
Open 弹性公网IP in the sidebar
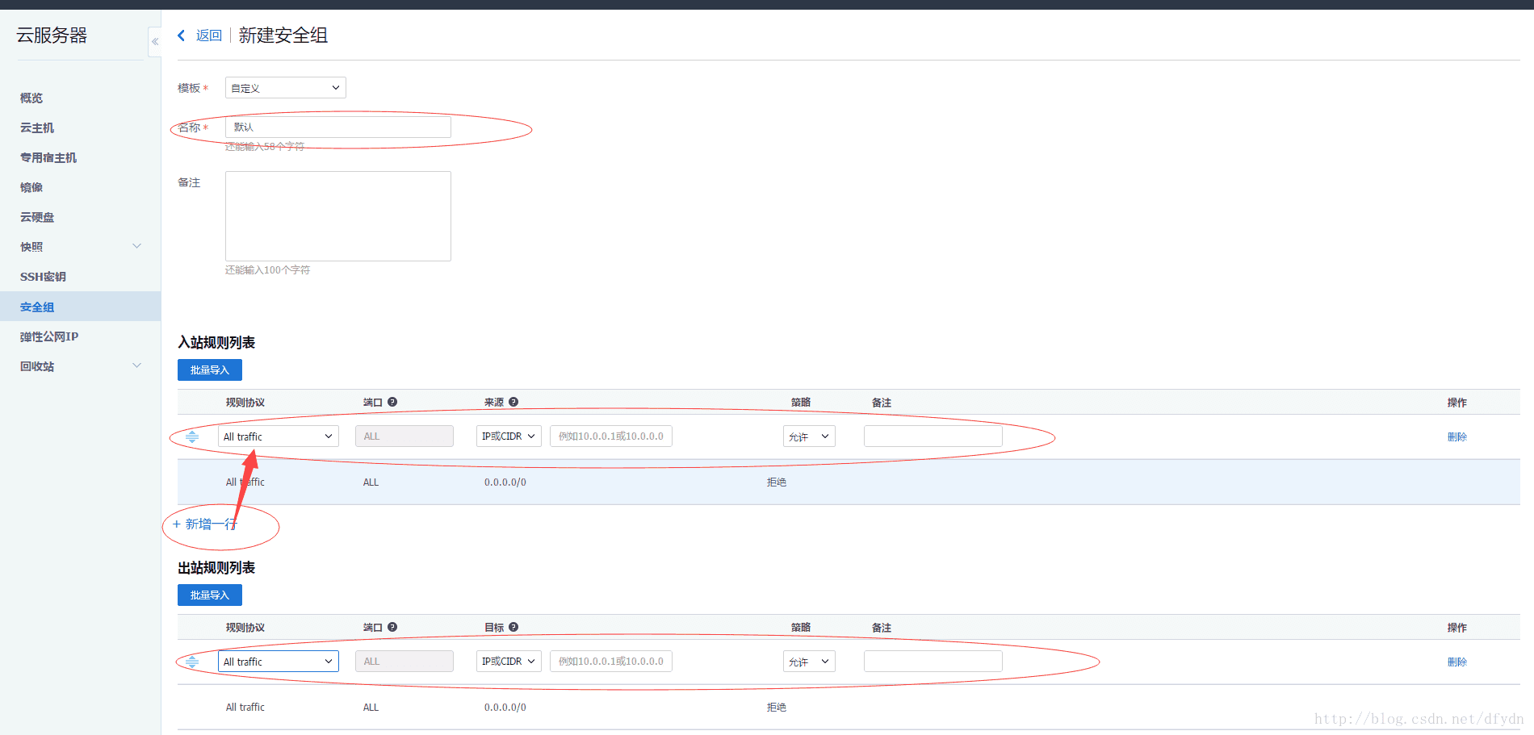(x=49, y=336)
